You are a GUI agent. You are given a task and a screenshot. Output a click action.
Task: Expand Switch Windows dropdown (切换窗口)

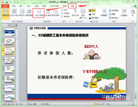pos(124,14)
